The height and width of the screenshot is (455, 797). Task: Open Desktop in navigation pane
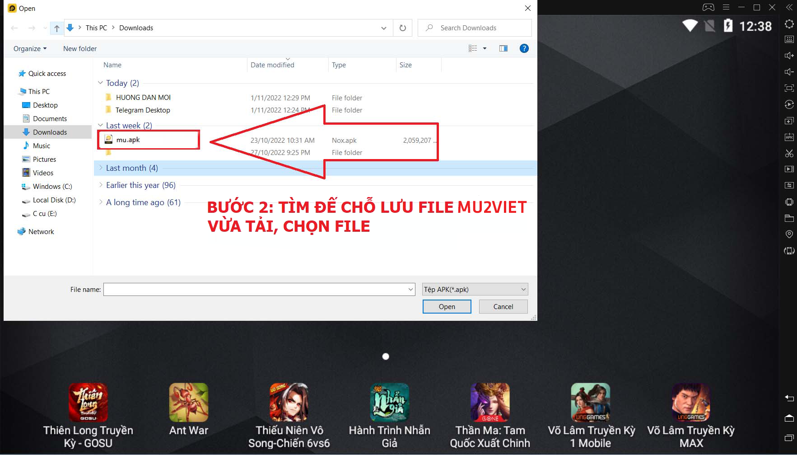(45, 105)
